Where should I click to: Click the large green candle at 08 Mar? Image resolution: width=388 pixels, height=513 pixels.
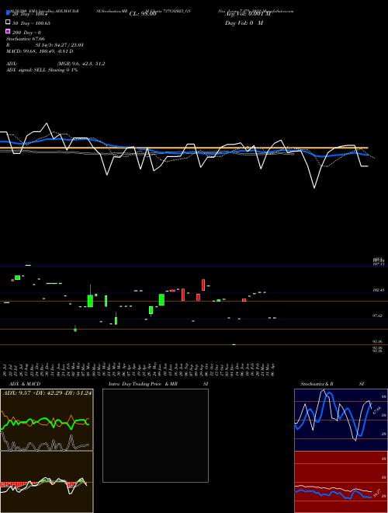(90, 301)
